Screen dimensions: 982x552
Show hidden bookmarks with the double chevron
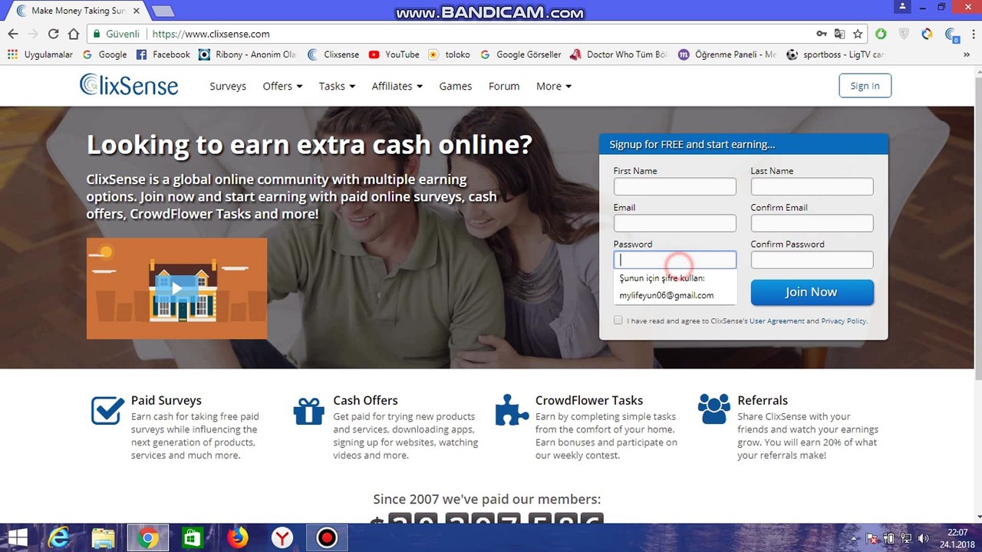click(967, 54)
